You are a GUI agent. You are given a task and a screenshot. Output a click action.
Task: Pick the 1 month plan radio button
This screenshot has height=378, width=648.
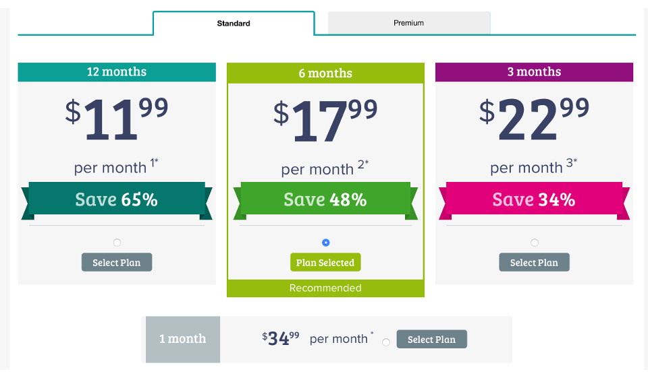coord(386,342)
